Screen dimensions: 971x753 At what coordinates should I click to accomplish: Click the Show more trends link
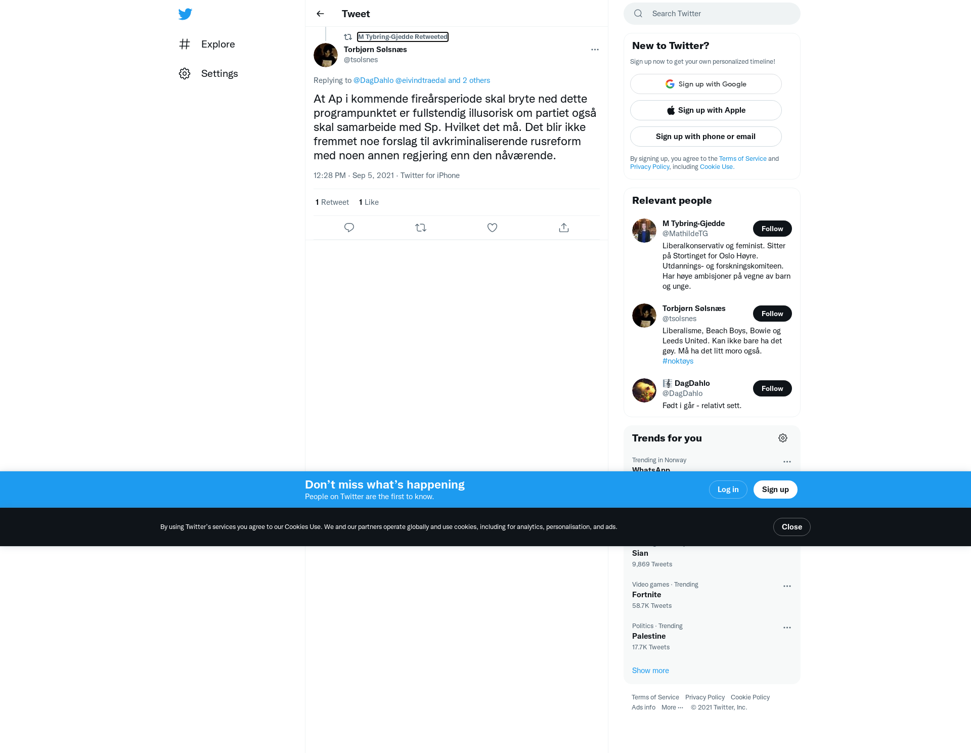[x=650, y=671]
